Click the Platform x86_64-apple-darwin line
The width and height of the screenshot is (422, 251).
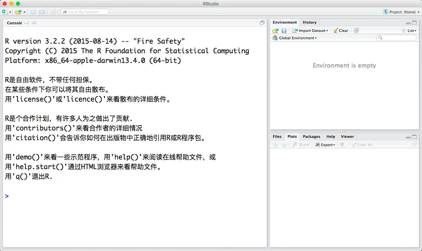(x=93, y=61)
